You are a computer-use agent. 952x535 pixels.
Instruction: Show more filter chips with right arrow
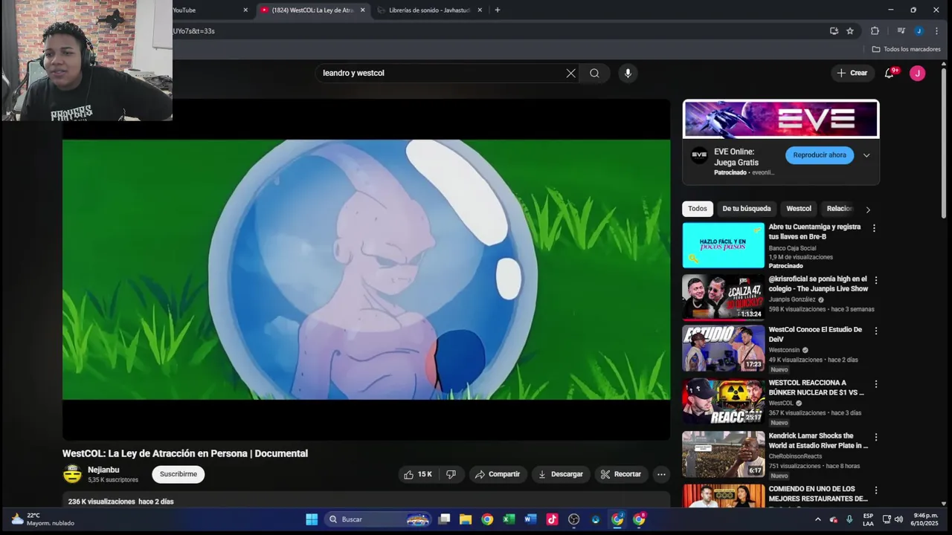click(867, 210)
